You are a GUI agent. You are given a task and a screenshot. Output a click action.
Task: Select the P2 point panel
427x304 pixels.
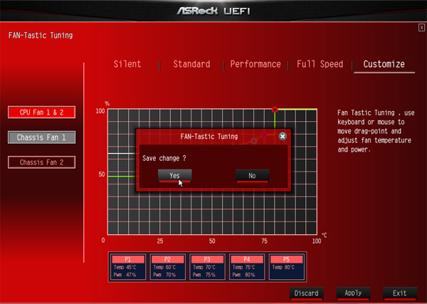[x=167, y=267]
